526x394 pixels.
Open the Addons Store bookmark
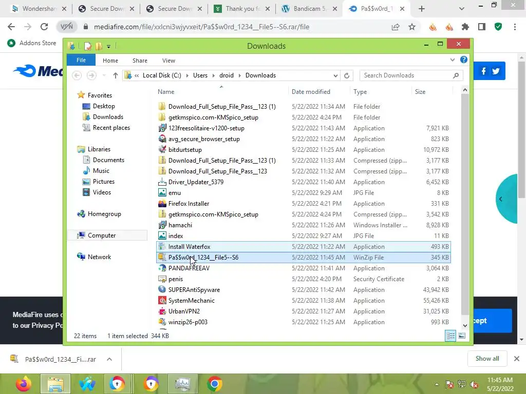coord(32,43)
